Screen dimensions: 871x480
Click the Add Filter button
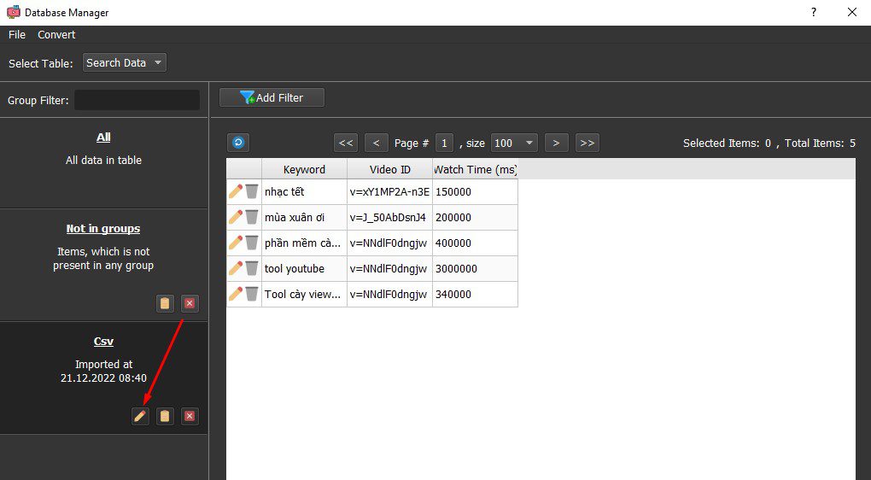pyautogui.click(x=272, y=97)
